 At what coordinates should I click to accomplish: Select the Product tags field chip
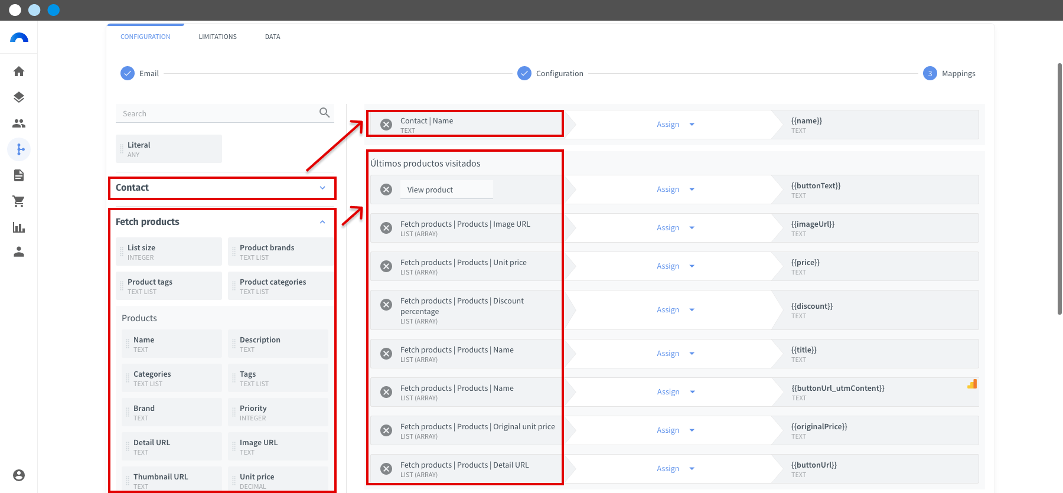tap(169, 286)
